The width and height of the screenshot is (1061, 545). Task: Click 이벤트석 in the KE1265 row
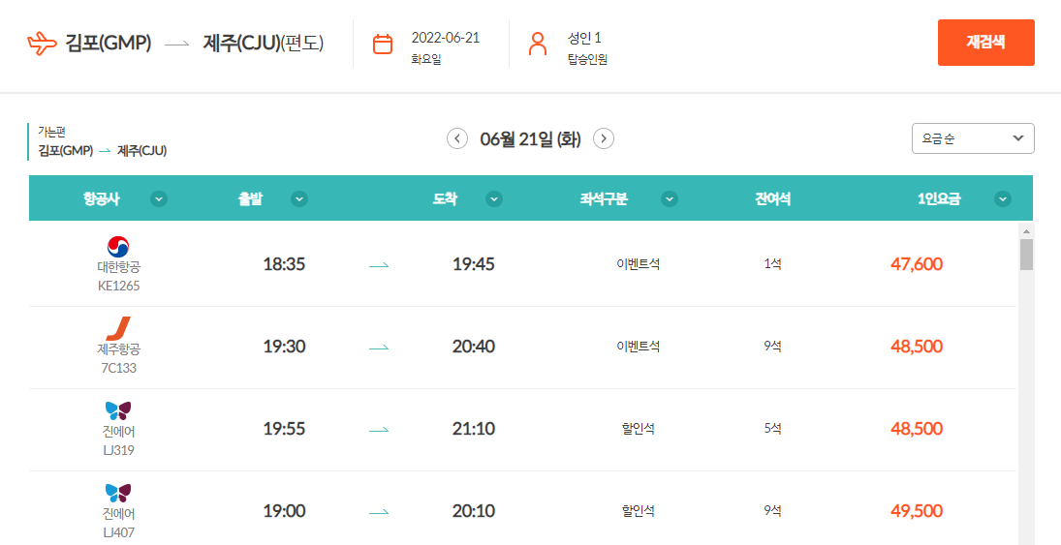(639, 263)
